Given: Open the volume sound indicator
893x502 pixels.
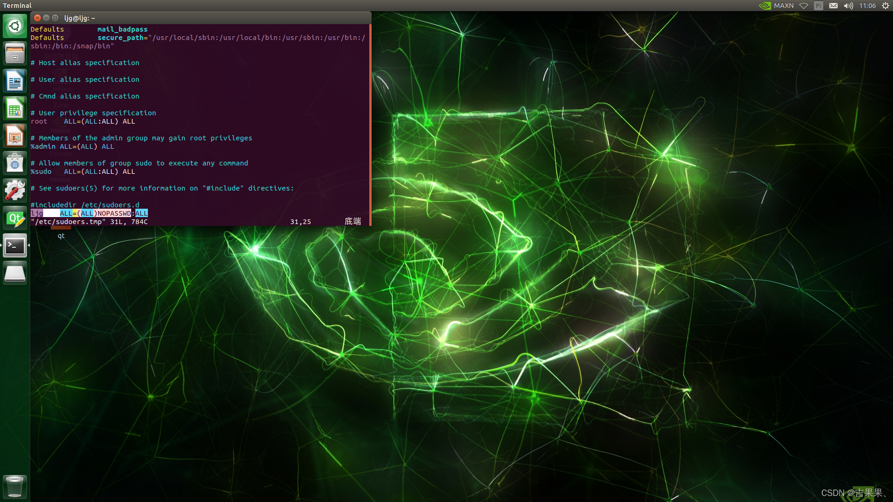Looking at the screenshot, I should tap(848, 6).
